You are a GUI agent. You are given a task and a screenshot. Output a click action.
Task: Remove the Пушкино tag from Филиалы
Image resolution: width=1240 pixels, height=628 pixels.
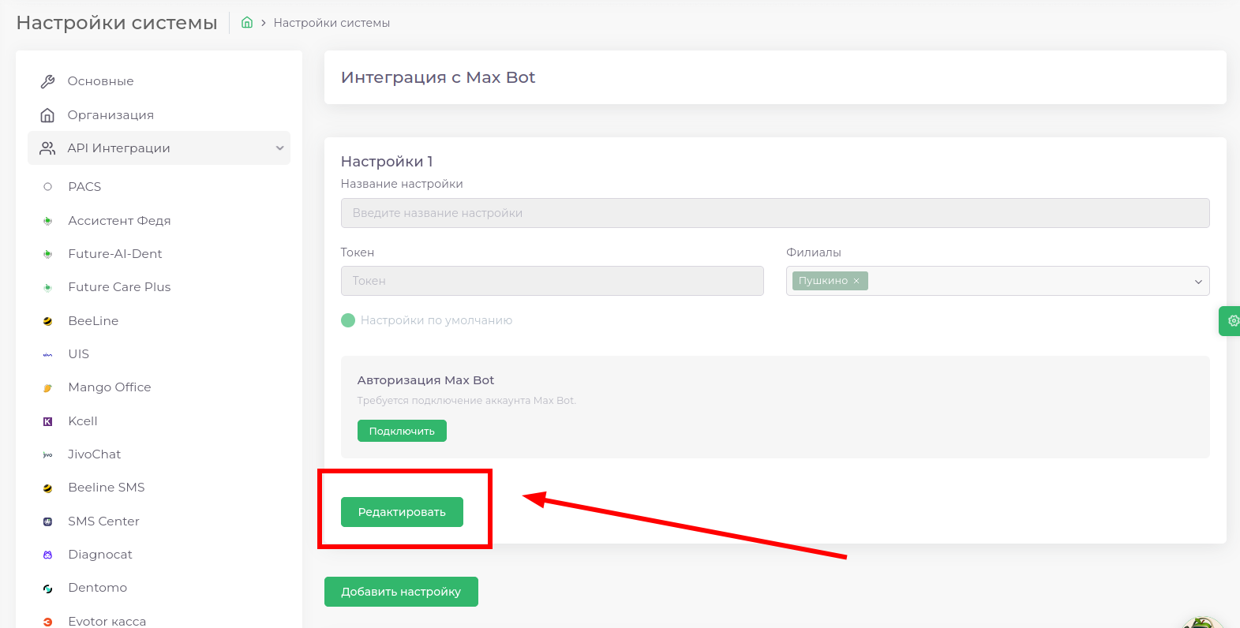856,281
